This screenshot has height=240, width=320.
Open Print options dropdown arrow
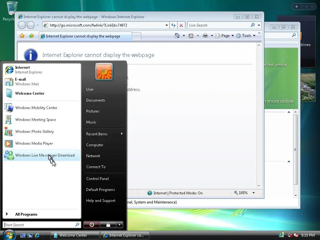pyautogui.click(x=212, y=36)
